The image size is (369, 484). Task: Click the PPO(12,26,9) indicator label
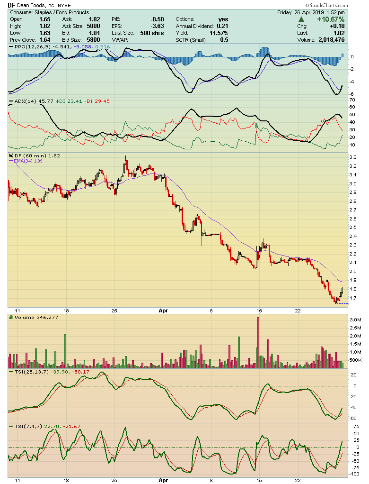click(33, 47)
